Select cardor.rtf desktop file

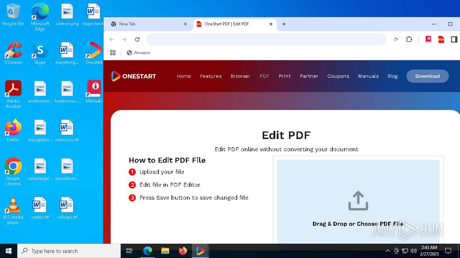[40, 208]
